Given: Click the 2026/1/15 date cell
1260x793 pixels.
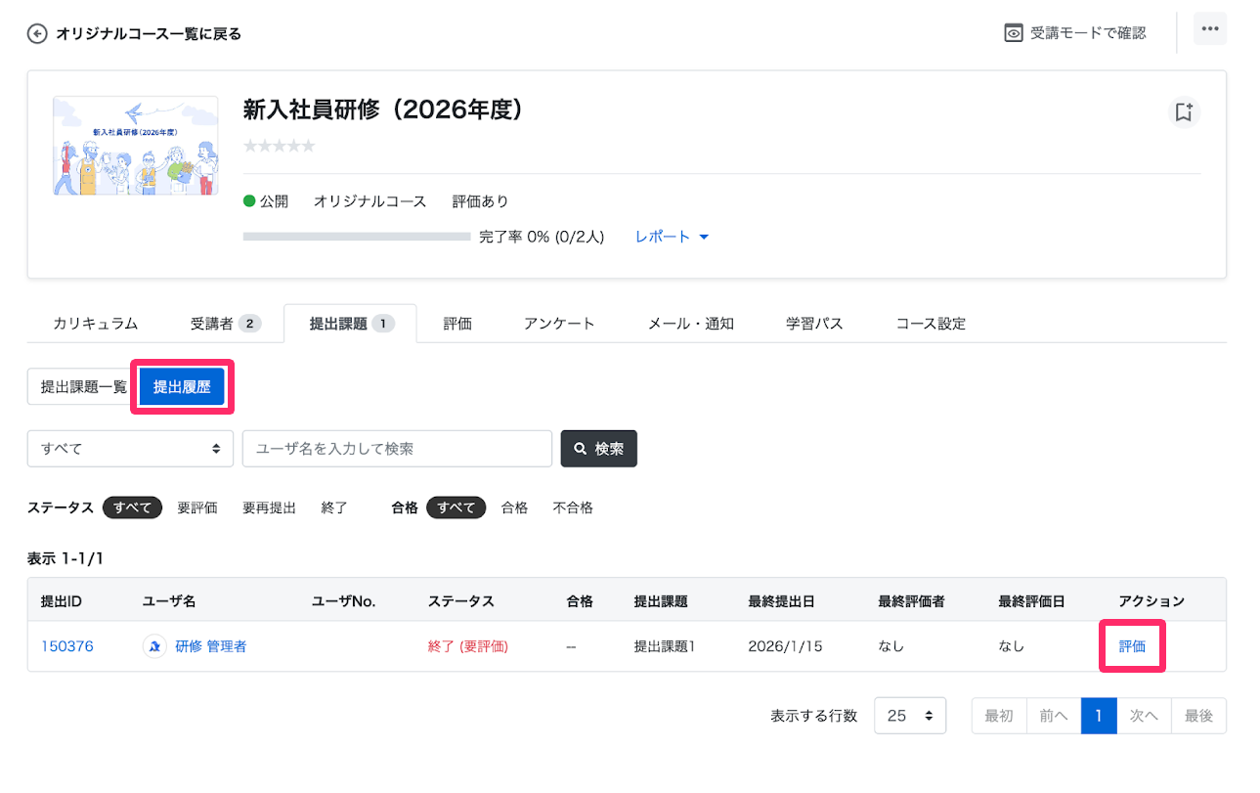Looking at the screenshot, I should point(788,646).
